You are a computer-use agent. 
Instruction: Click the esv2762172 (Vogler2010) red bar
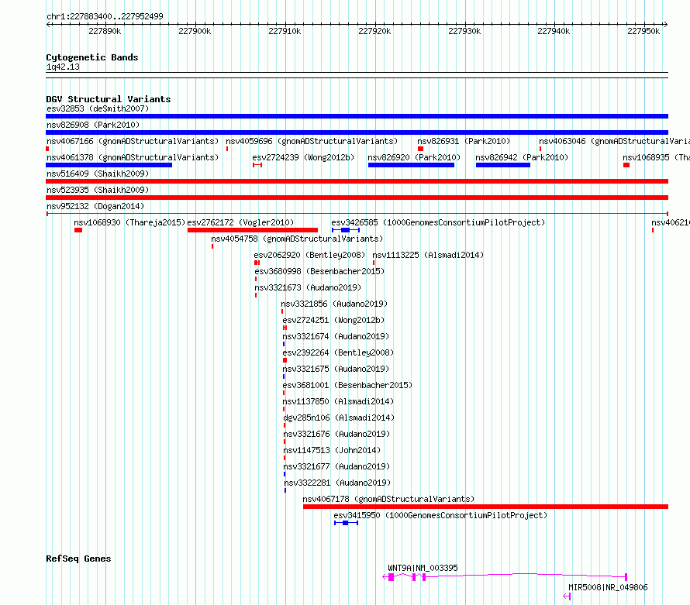pyautogui.click(x=253, y=230)
